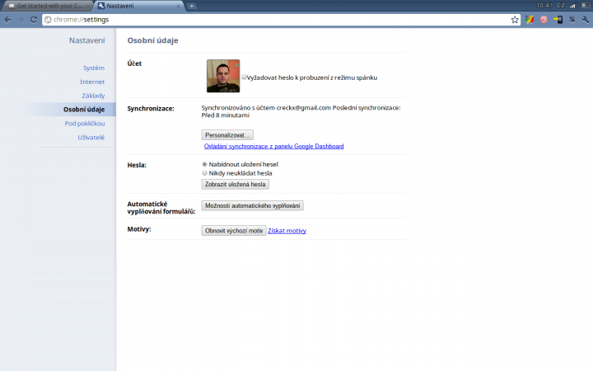Close the Nastavení tab
The image size is (593, 371).
[x=178, y=6]
